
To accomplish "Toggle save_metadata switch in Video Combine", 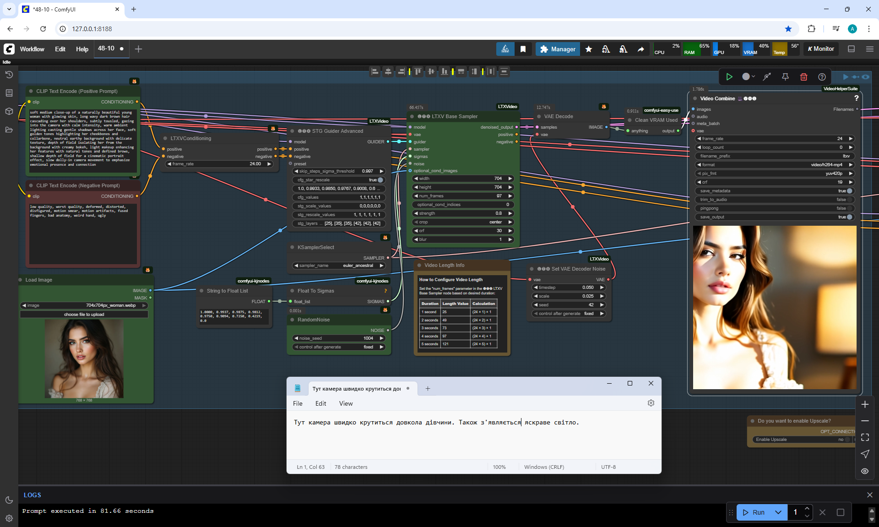I will tap(849, 191).
